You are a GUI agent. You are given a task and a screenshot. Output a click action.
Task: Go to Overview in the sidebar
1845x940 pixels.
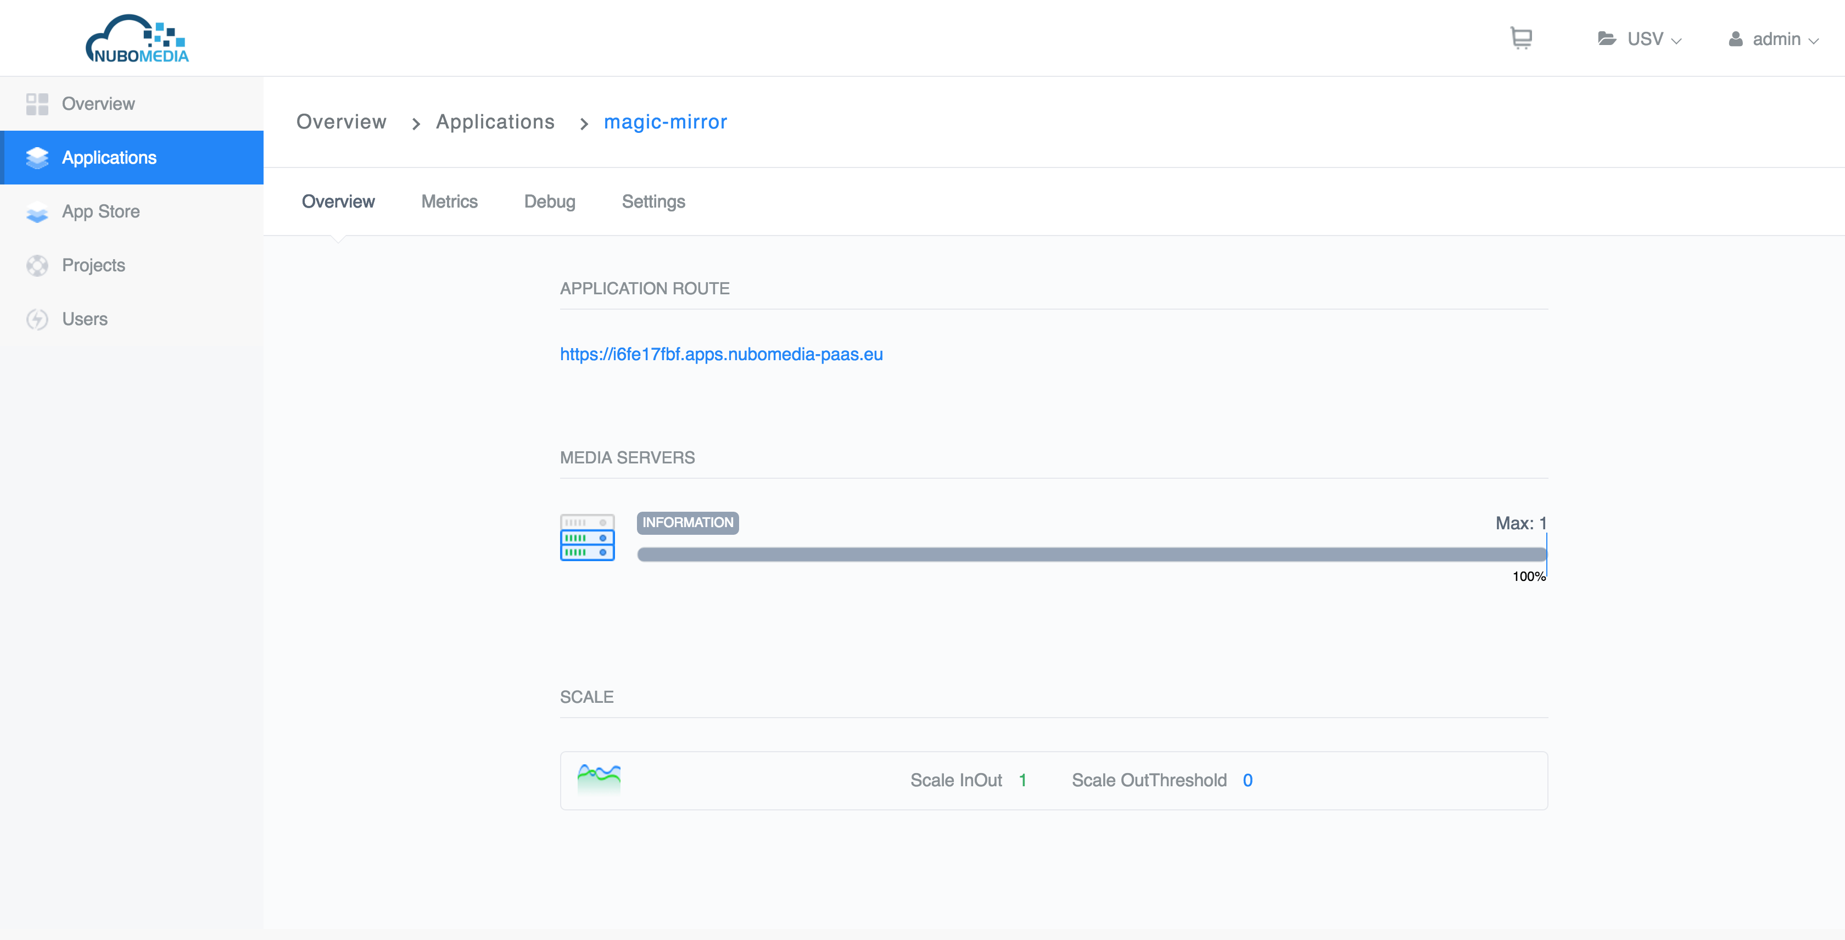pos(132,104)
